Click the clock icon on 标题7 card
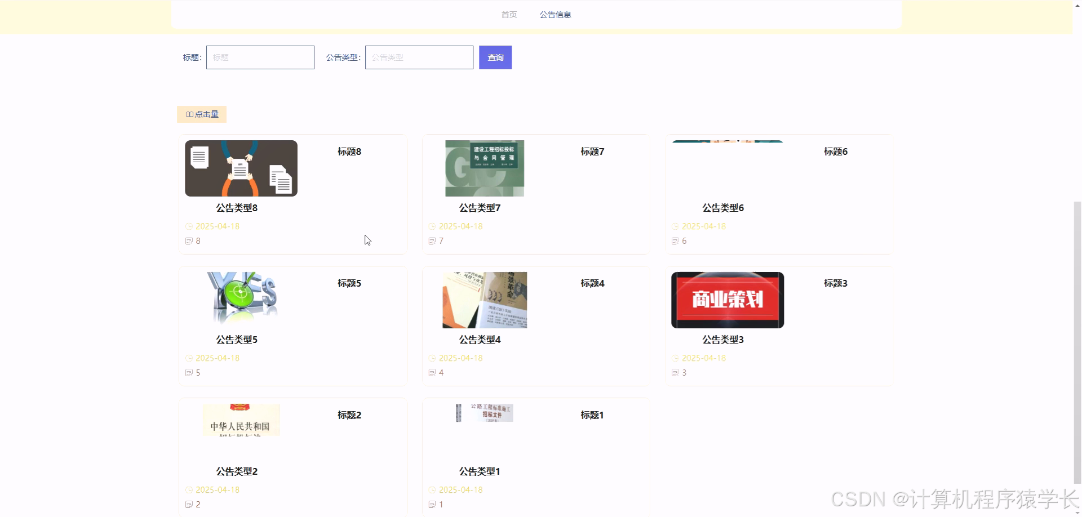The image size is (1082, 517). [x=432, y=226]
